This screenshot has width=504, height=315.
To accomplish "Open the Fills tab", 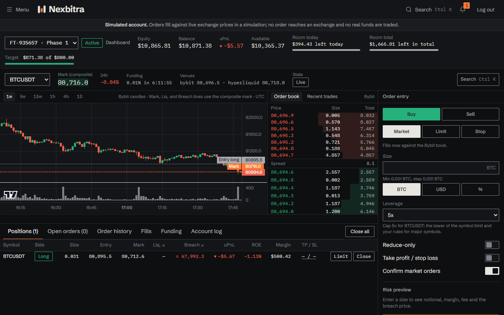I will [x=146, y=231].
